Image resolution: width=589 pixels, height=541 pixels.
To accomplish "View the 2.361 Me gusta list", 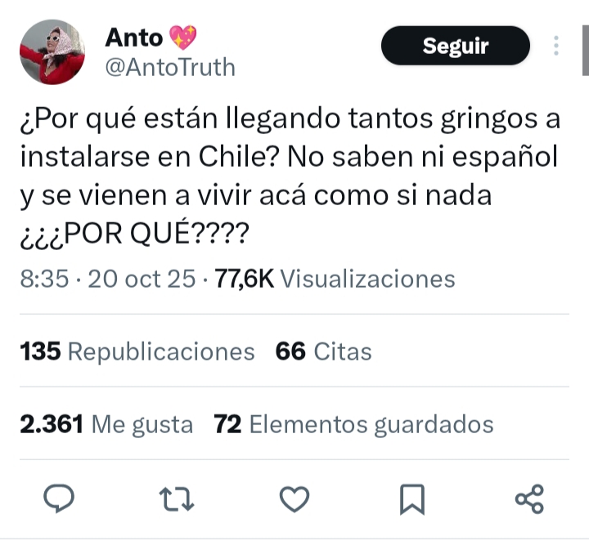I will (106, 424).
